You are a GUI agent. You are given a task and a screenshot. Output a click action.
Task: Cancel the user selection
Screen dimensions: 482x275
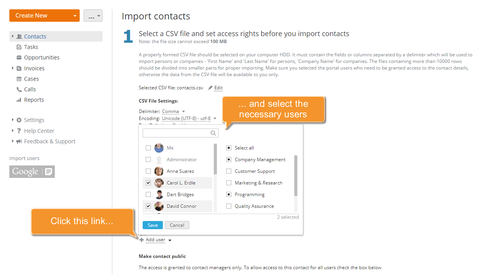point(177,225)
